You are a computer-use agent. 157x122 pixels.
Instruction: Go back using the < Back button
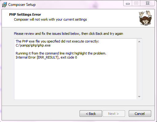[x=91, y=114]
